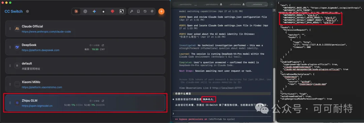Image resolution: width=364 pixels, height=123 pixels.
Task: Open a new terminal tab with plus
Action: coord(272,4)
